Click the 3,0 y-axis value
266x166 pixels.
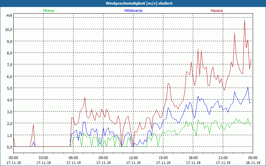click(x=10, y=112)
